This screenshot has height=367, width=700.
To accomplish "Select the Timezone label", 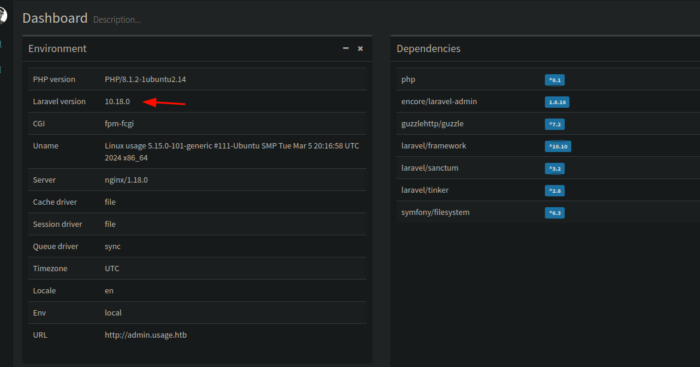I will tap(50, 269).
